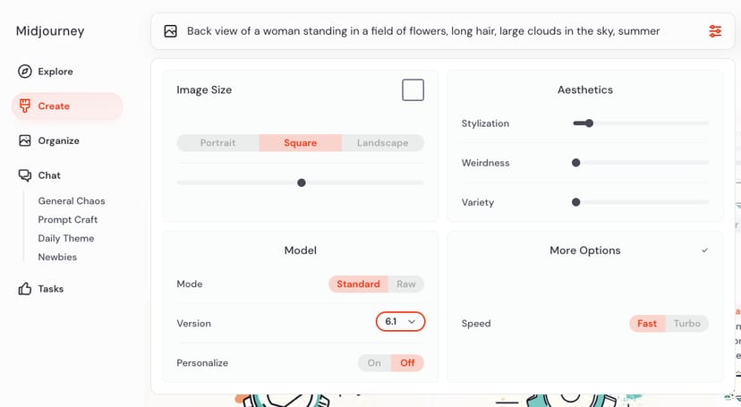The width and height of the screenshot is (741, 407).
Task: Select the Landscape image size
Action: (x=382, y=143)
